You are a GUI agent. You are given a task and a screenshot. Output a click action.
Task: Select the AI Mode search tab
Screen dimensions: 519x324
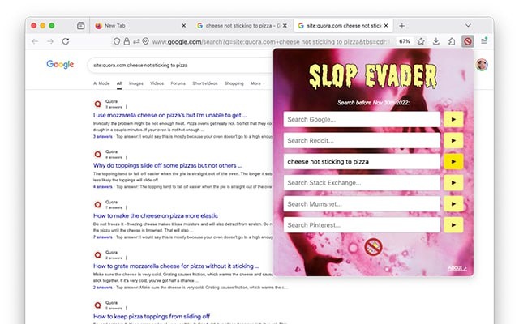[101, 83]
